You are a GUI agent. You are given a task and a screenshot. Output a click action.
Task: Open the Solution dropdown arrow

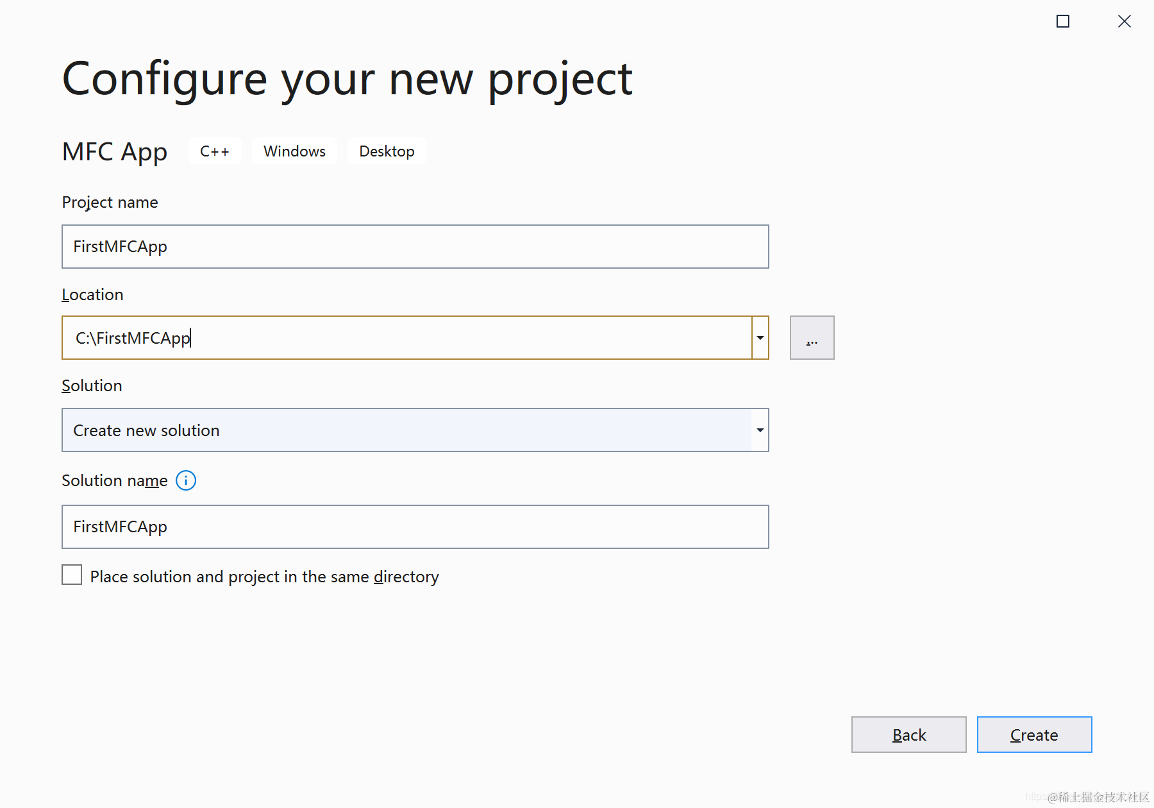pyautogui.click(x=760, y=430)
